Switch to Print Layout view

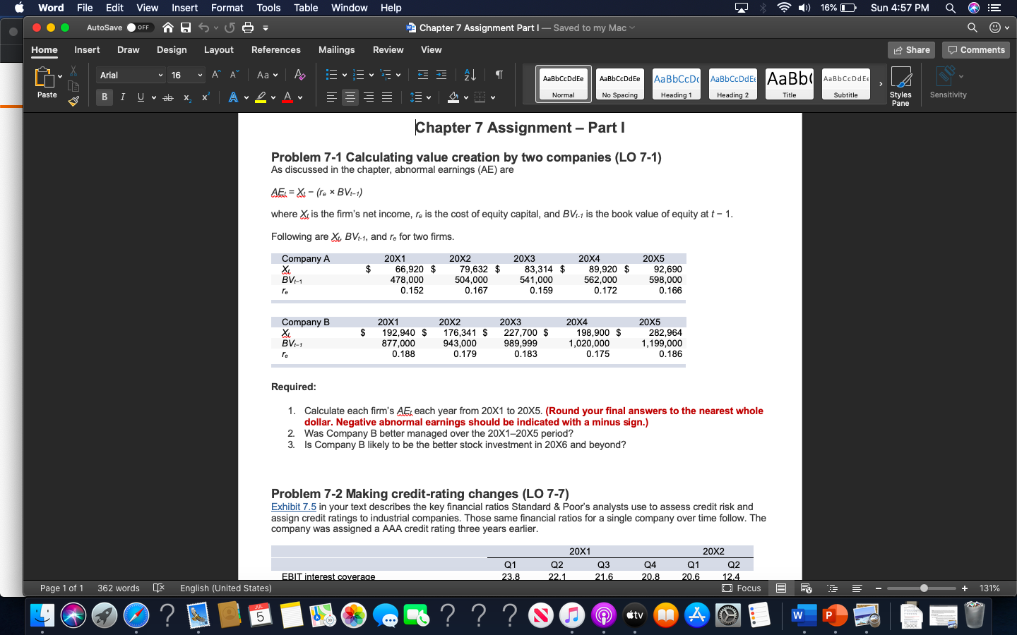(780, 588)
